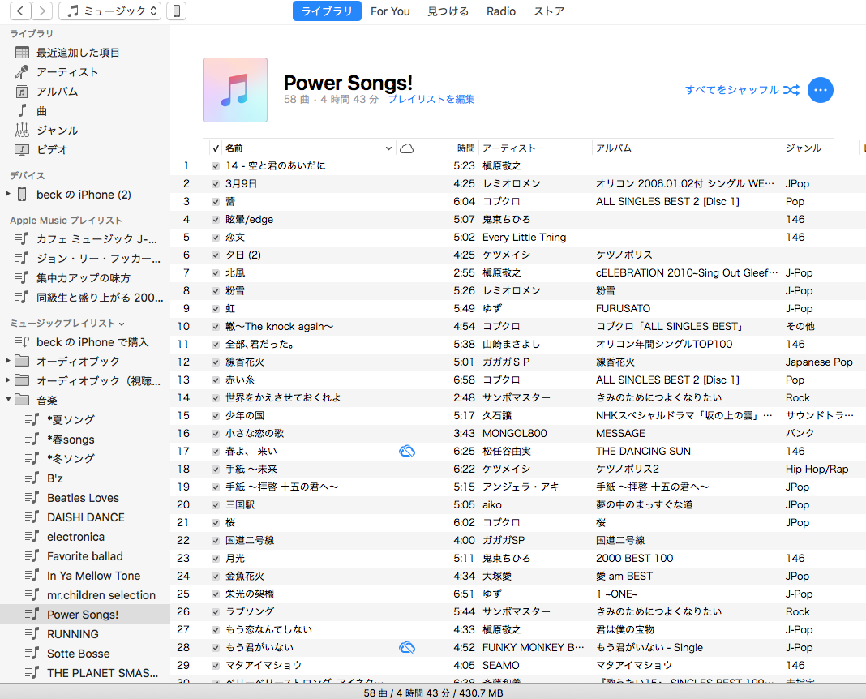Click the iPhone device icon in toolbar
Viewport: 866px width, 699px height.
pyautogui.click(x=178, y=11)
